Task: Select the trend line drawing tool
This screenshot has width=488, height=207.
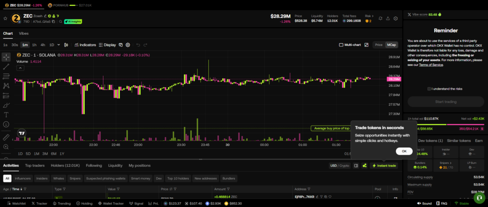Action: 6,67
